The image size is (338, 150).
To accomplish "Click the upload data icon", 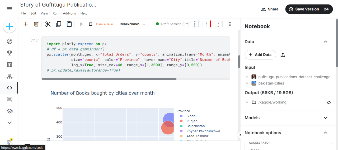I will pos(283,55).
